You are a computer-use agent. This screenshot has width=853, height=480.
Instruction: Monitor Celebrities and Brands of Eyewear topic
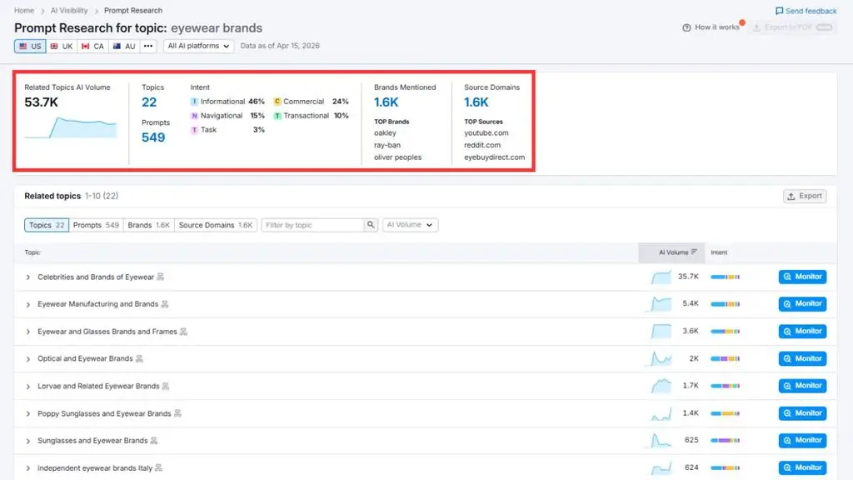pyautogui.click(x=802, y=277)
